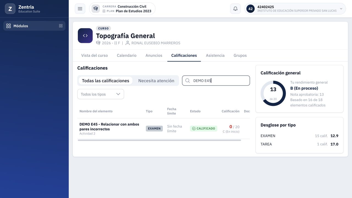Click the Zentria Z logo icon

coord(10,9)
